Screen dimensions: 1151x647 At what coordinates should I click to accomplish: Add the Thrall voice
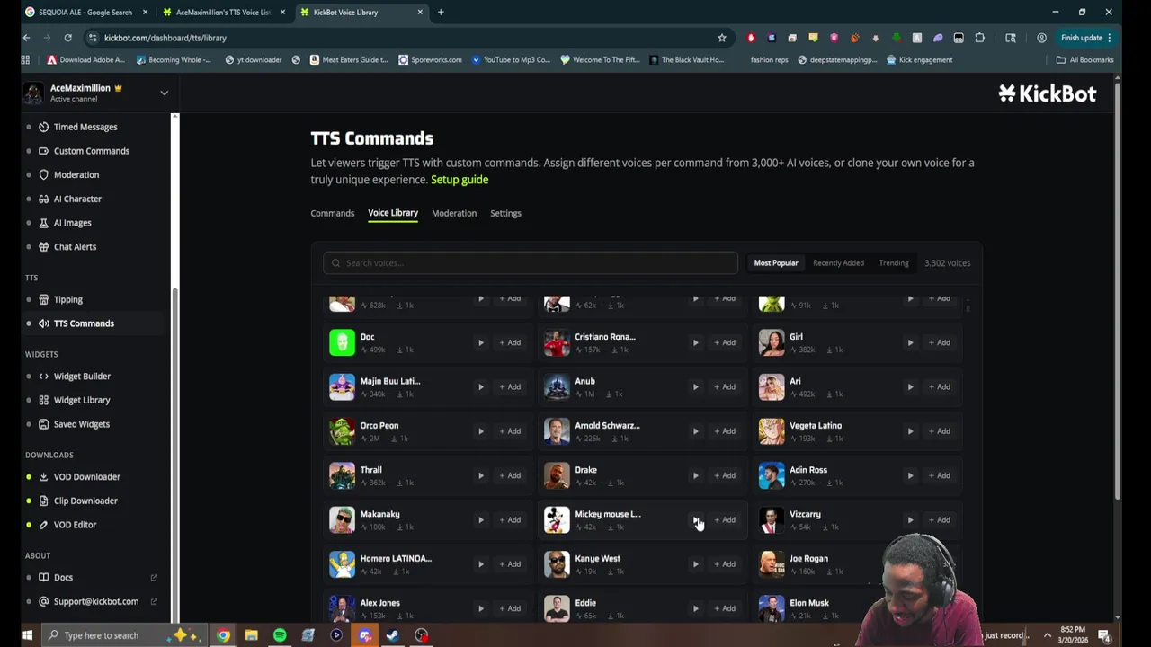[x=510, y=475]
